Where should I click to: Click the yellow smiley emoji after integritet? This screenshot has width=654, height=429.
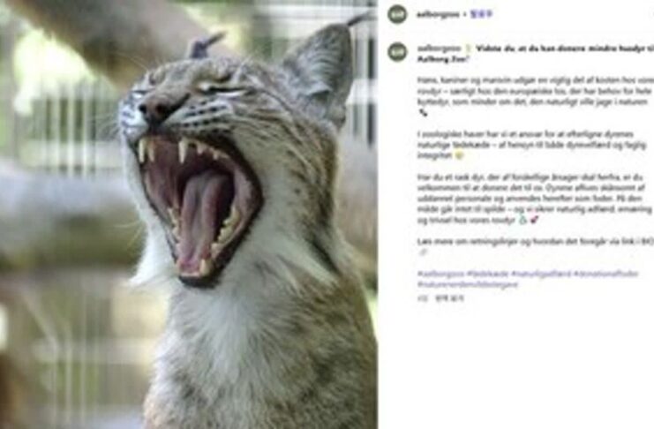tap(459, 155)
